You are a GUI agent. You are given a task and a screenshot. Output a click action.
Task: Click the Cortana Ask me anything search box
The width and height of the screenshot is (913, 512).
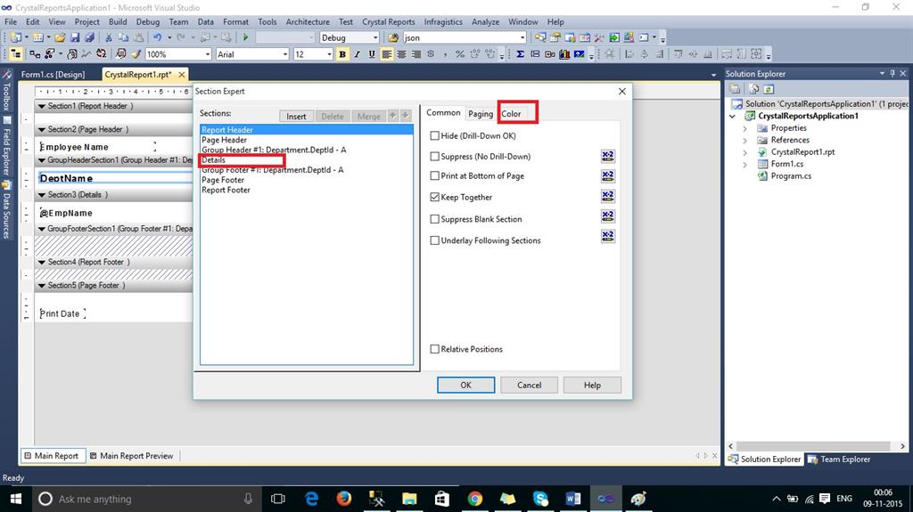click(x=145, y=499)
